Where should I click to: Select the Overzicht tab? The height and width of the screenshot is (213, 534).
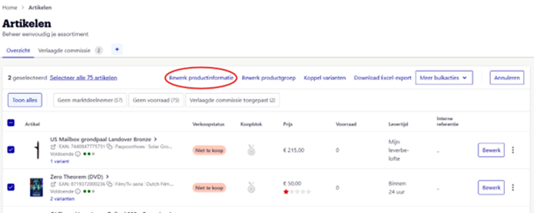(18, 50)
